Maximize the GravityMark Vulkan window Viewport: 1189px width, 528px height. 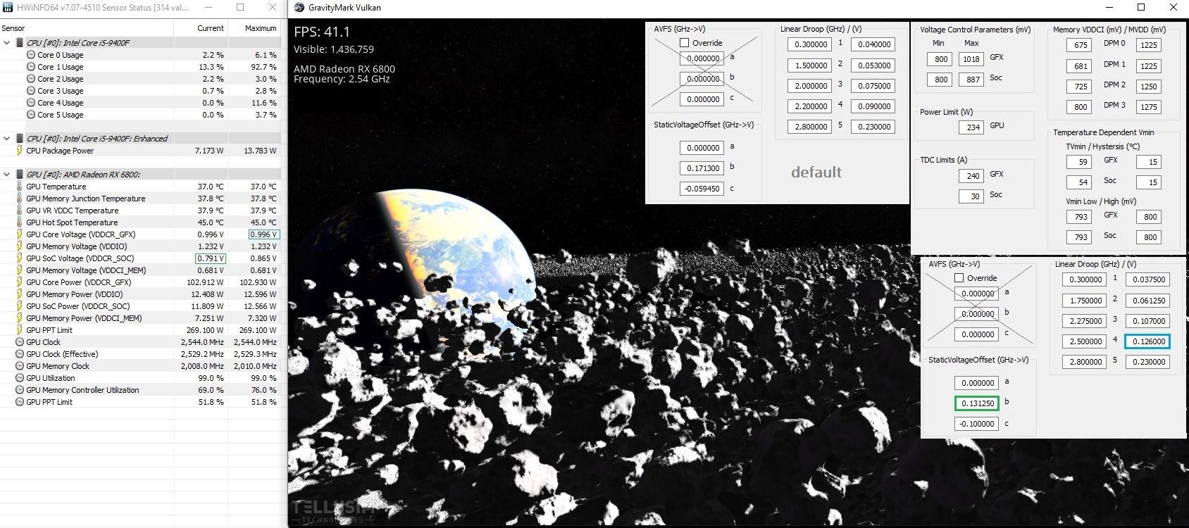click(x=1141, y=8)
